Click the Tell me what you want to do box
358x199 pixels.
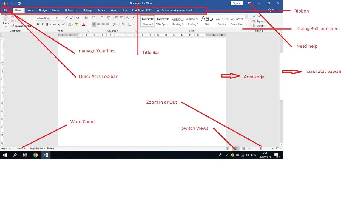pyautogui.click(x=175, y=10)
